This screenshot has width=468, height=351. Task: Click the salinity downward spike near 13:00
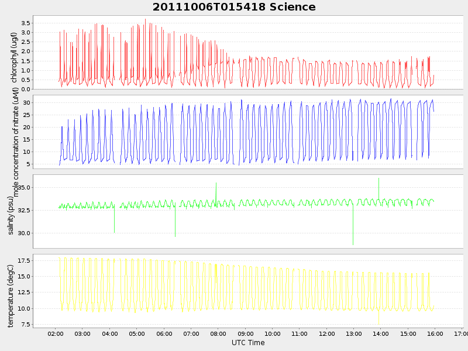(353, 225)
